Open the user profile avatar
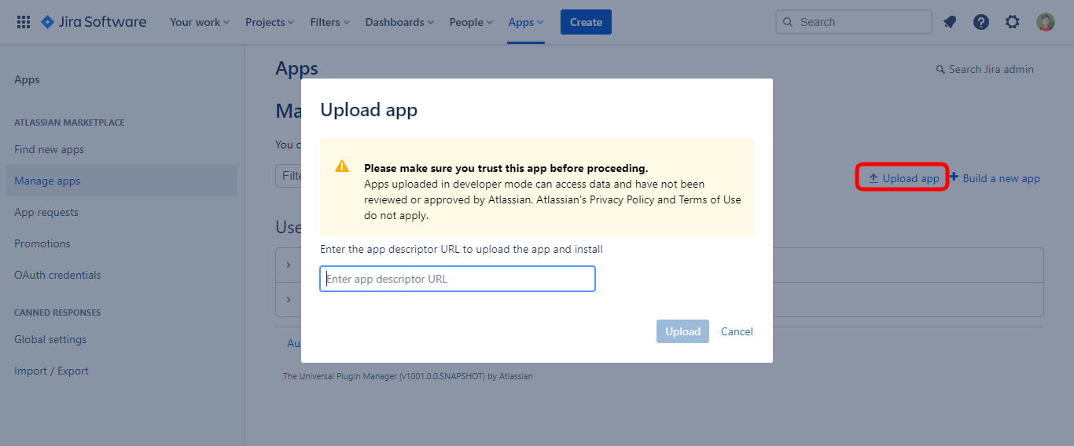This screenshot has height=446, width=1074. click(x=1045, y=22)
